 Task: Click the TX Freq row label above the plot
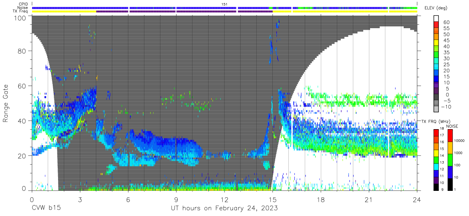click(20, 11)
